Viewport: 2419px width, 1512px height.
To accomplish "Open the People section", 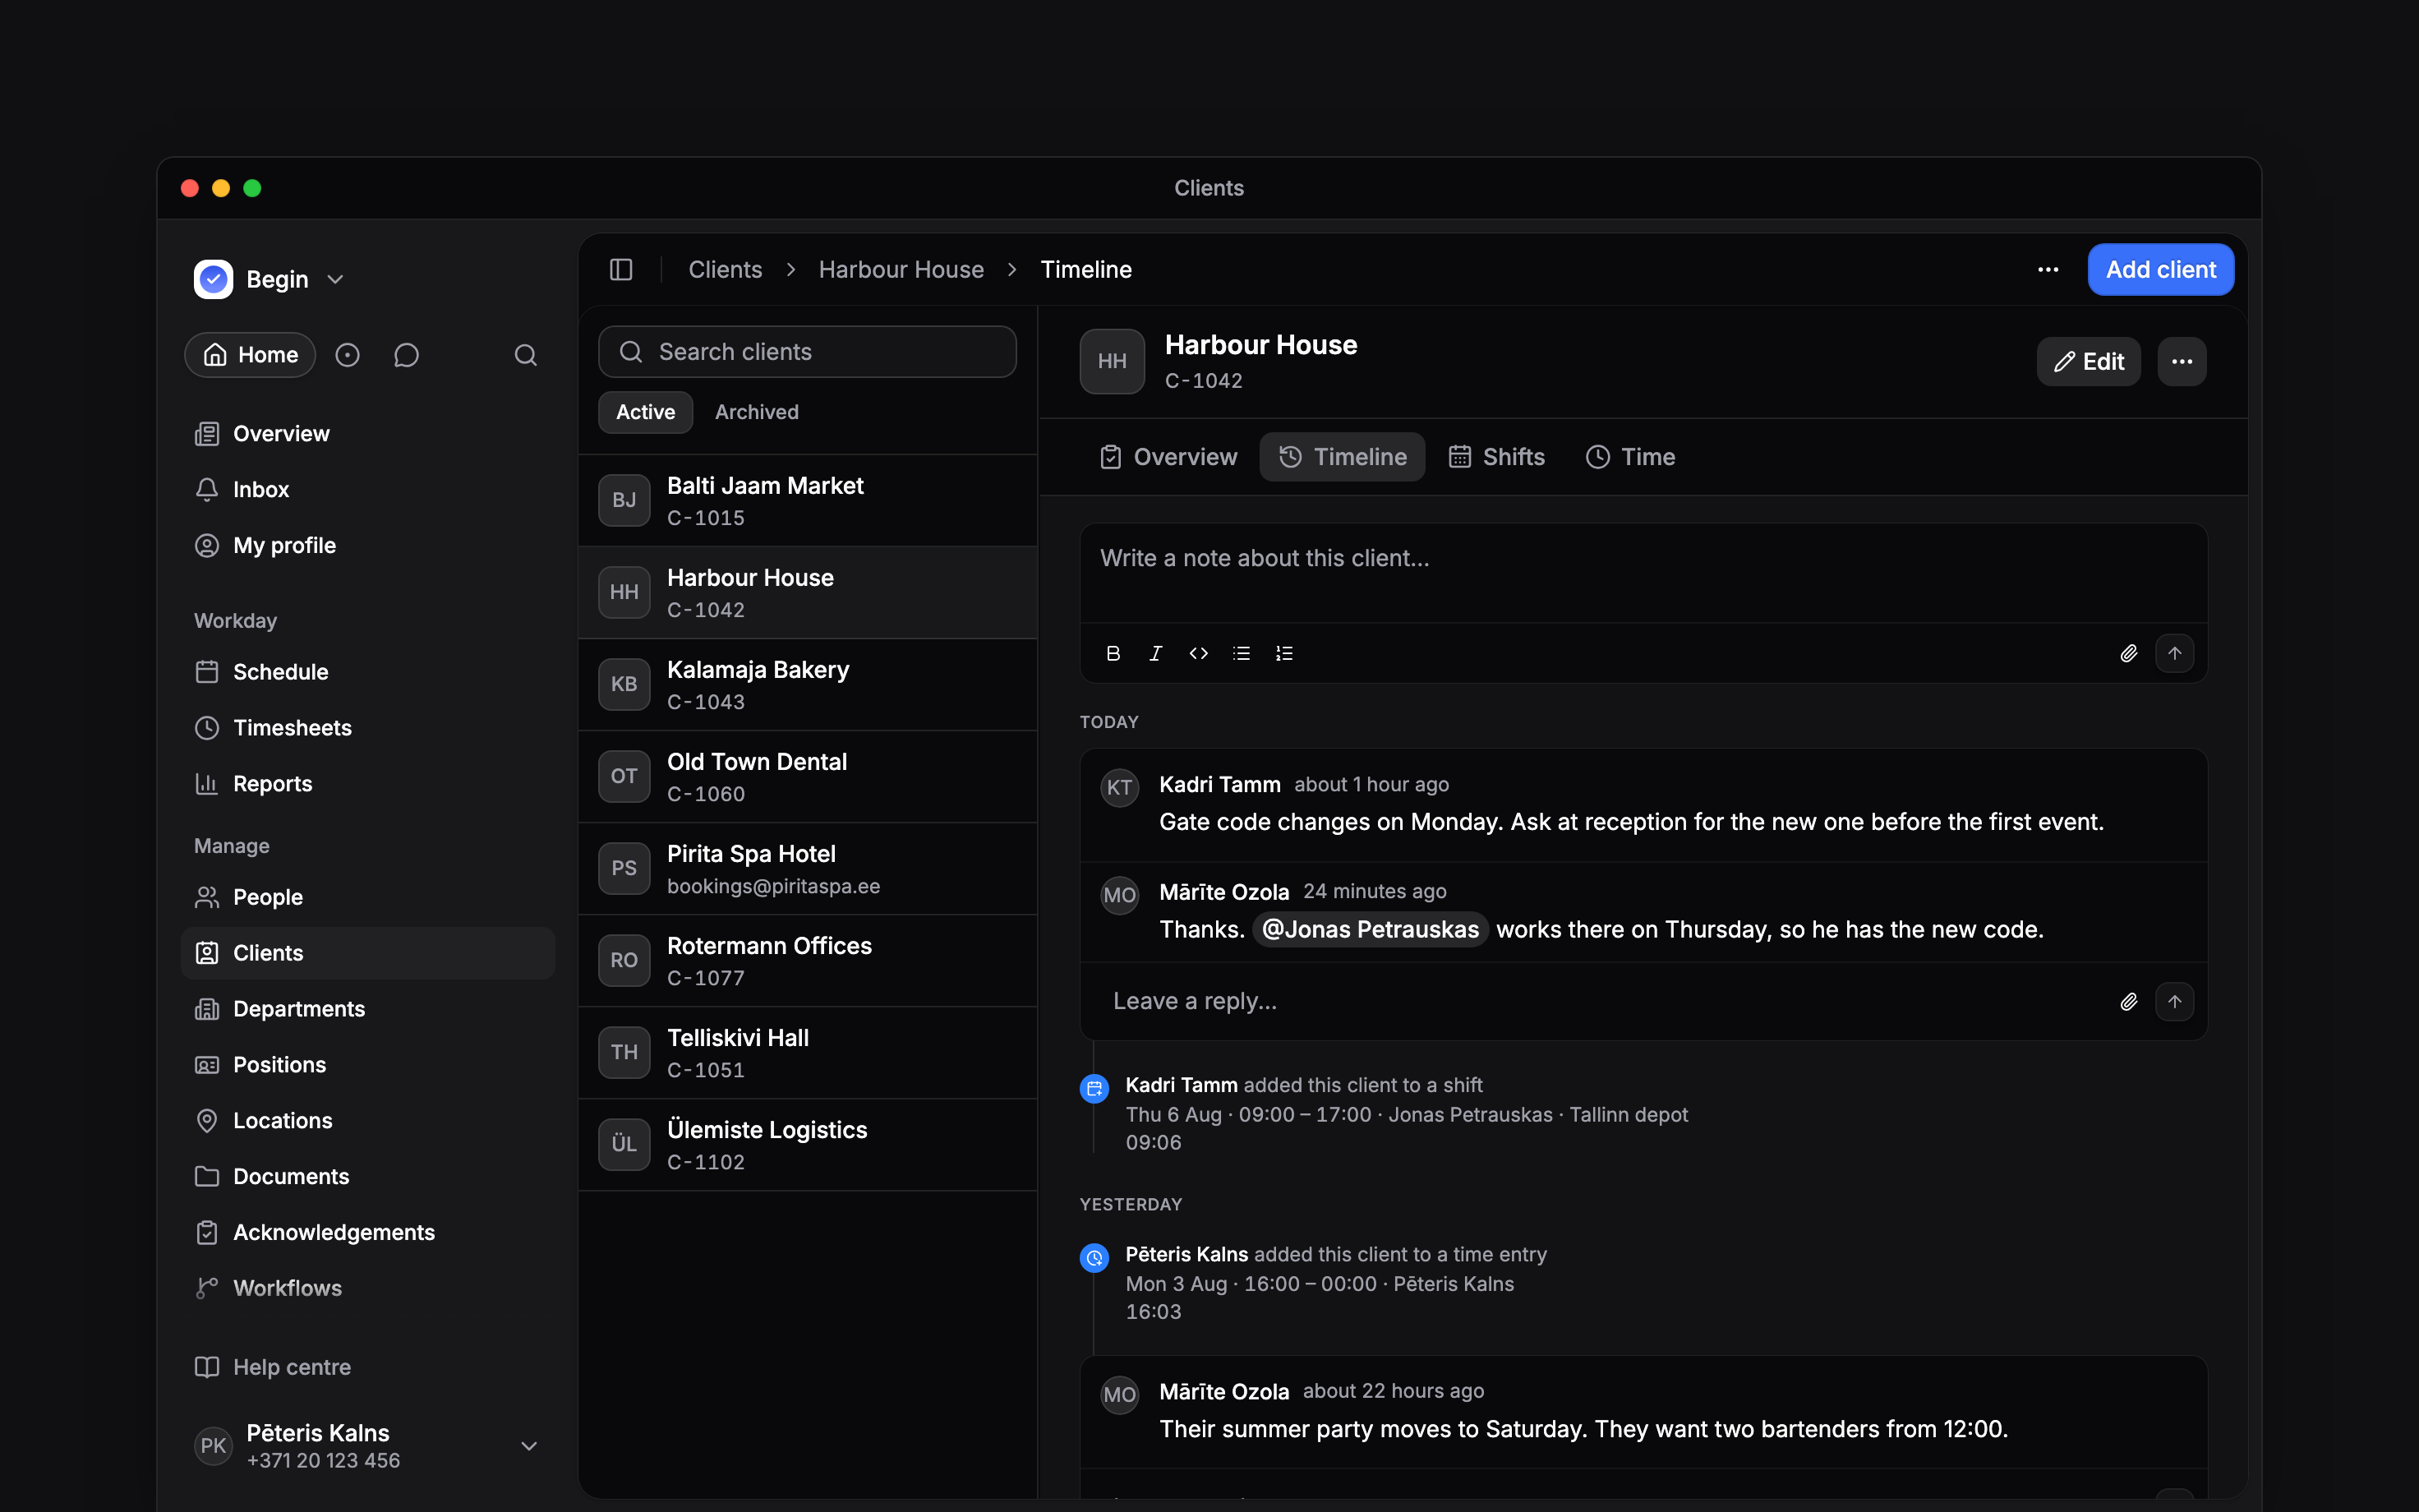I will (368, 897).
